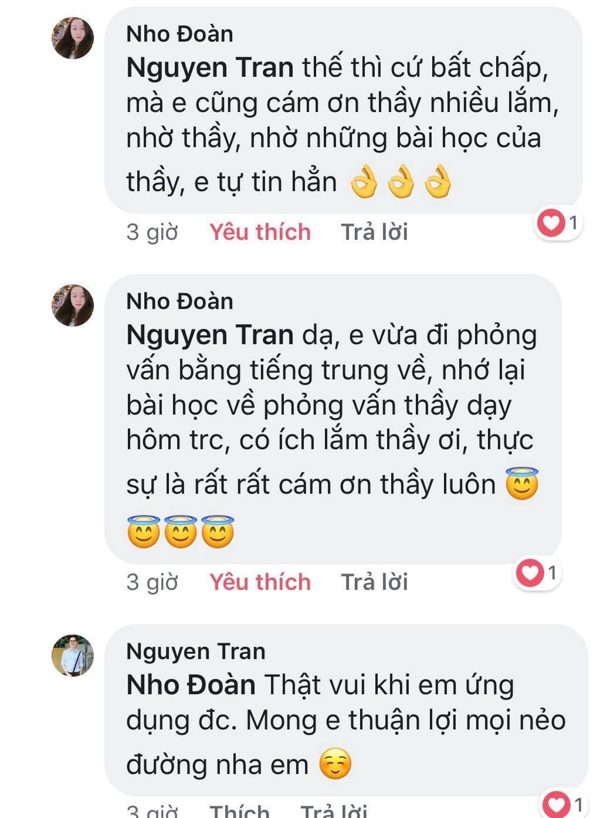The image size is (607, 818).
Task: Click 3 giờ timestamp on first comment
Action: pos(152,232)
